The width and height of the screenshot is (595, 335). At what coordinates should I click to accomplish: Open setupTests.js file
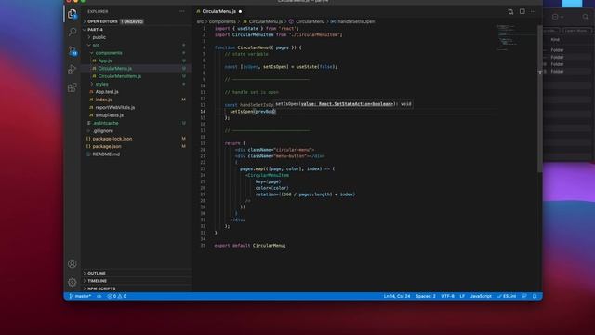(x=110, y=115)
